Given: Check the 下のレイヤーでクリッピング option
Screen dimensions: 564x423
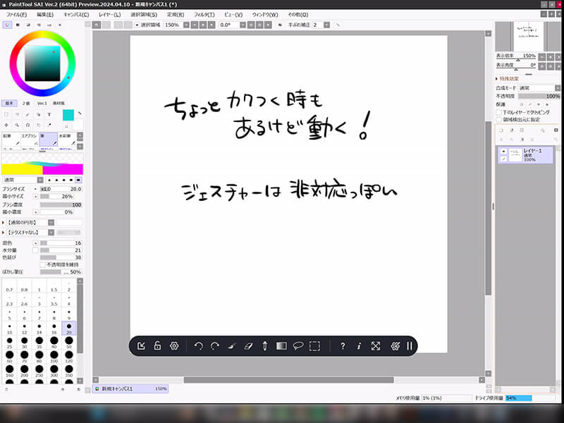Looking at the screenshot, I should click(498, 113).
